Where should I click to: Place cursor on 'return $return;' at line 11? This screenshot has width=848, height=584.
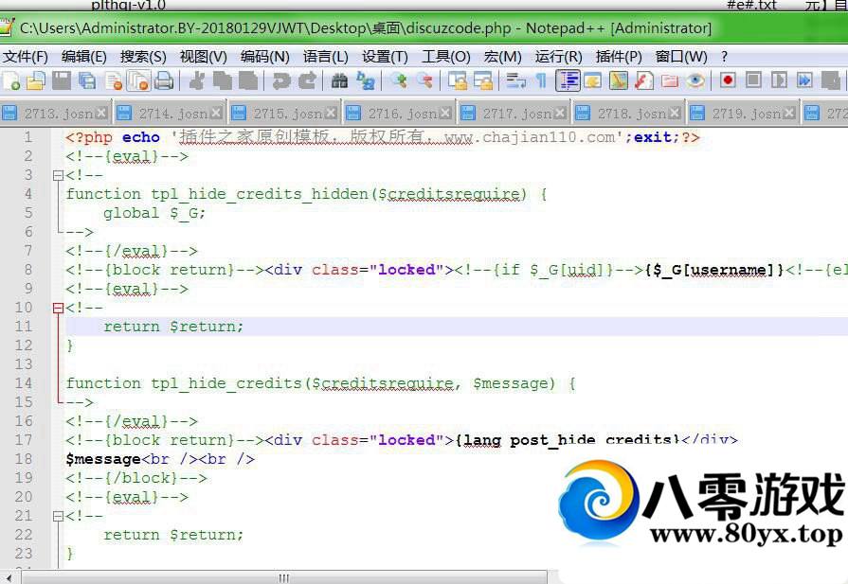173,327
